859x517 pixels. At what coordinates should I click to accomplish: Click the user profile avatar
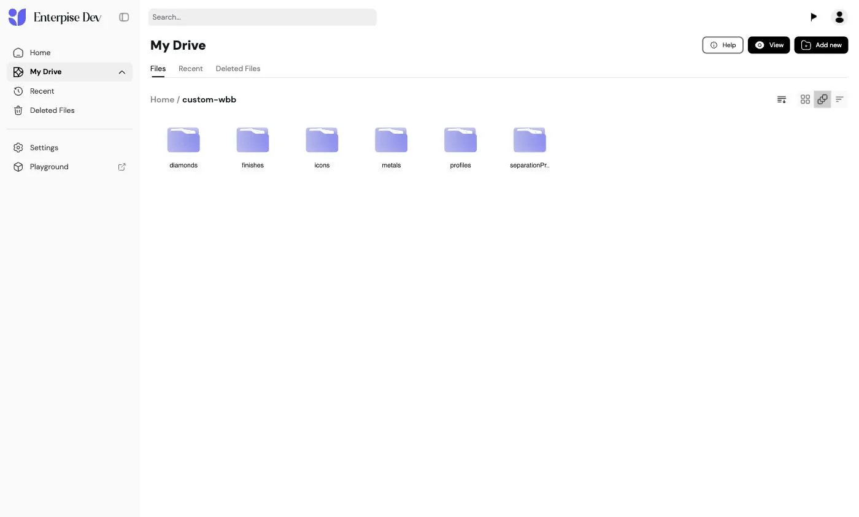coord(839,17)
